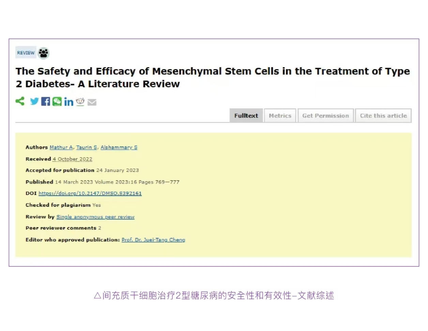
Task: Switch to the Fulltext tab
Action: click(x=246, y=116)
